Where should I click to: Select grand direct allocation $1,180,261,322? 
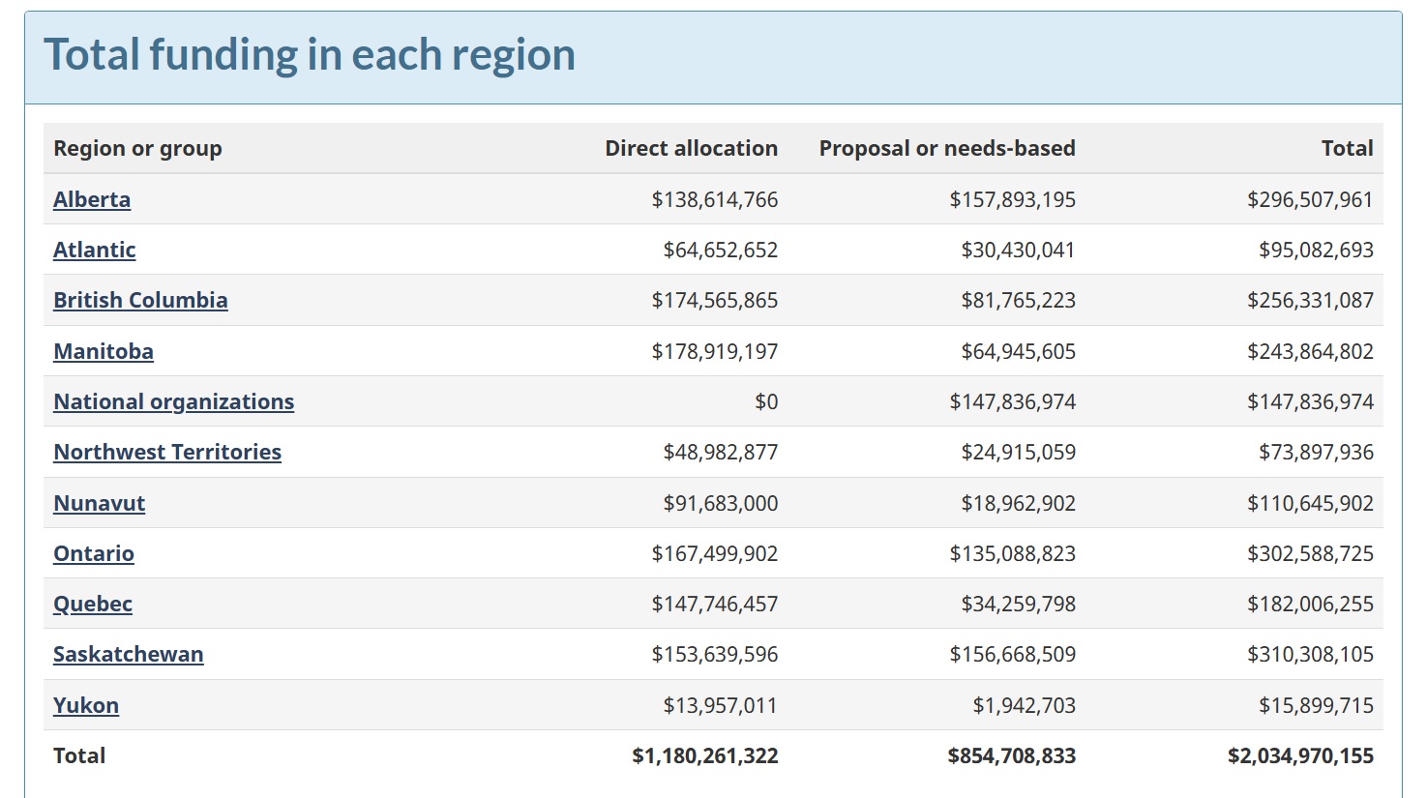pos(704,755)
